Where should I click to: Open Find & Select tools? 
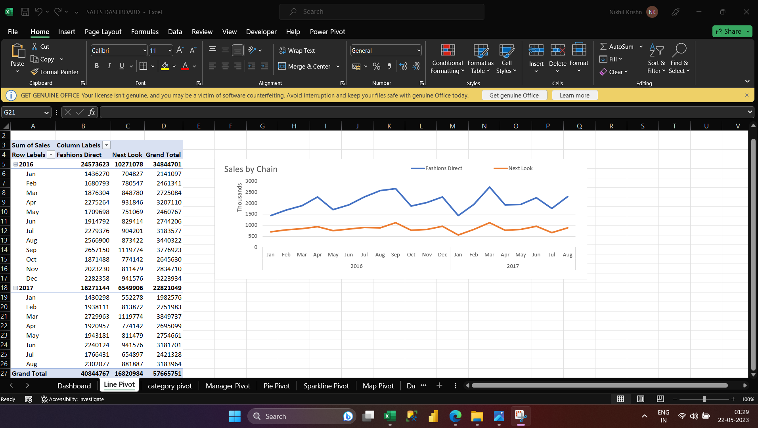click(x=680, y=59)
